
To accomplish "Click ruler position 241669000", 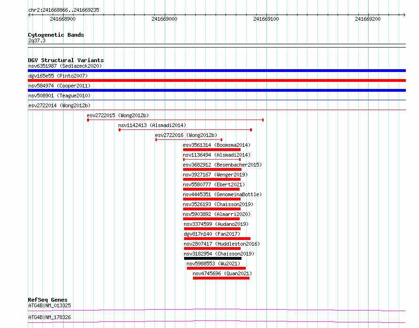I will click(x=165, y=19).
